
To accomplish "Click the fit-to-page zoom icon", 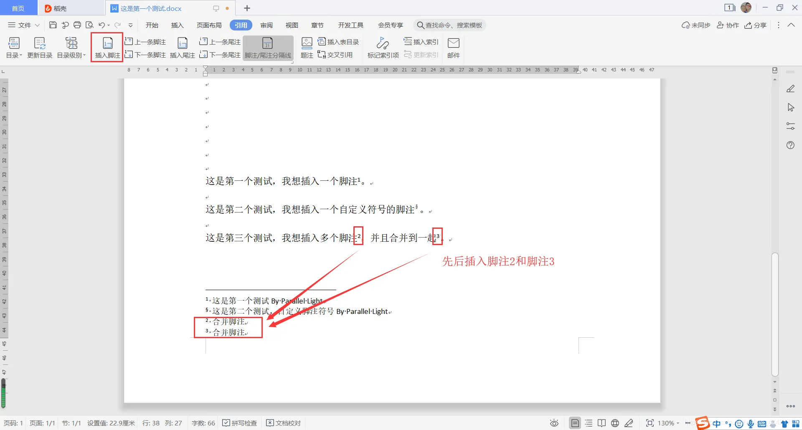I will pos(650,423).
